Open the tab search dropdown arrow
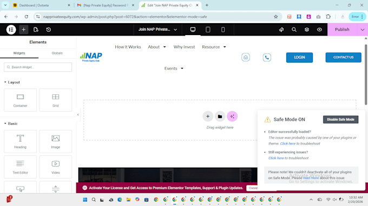The height and width of the screenshot is (206, 368). [5, 5]
